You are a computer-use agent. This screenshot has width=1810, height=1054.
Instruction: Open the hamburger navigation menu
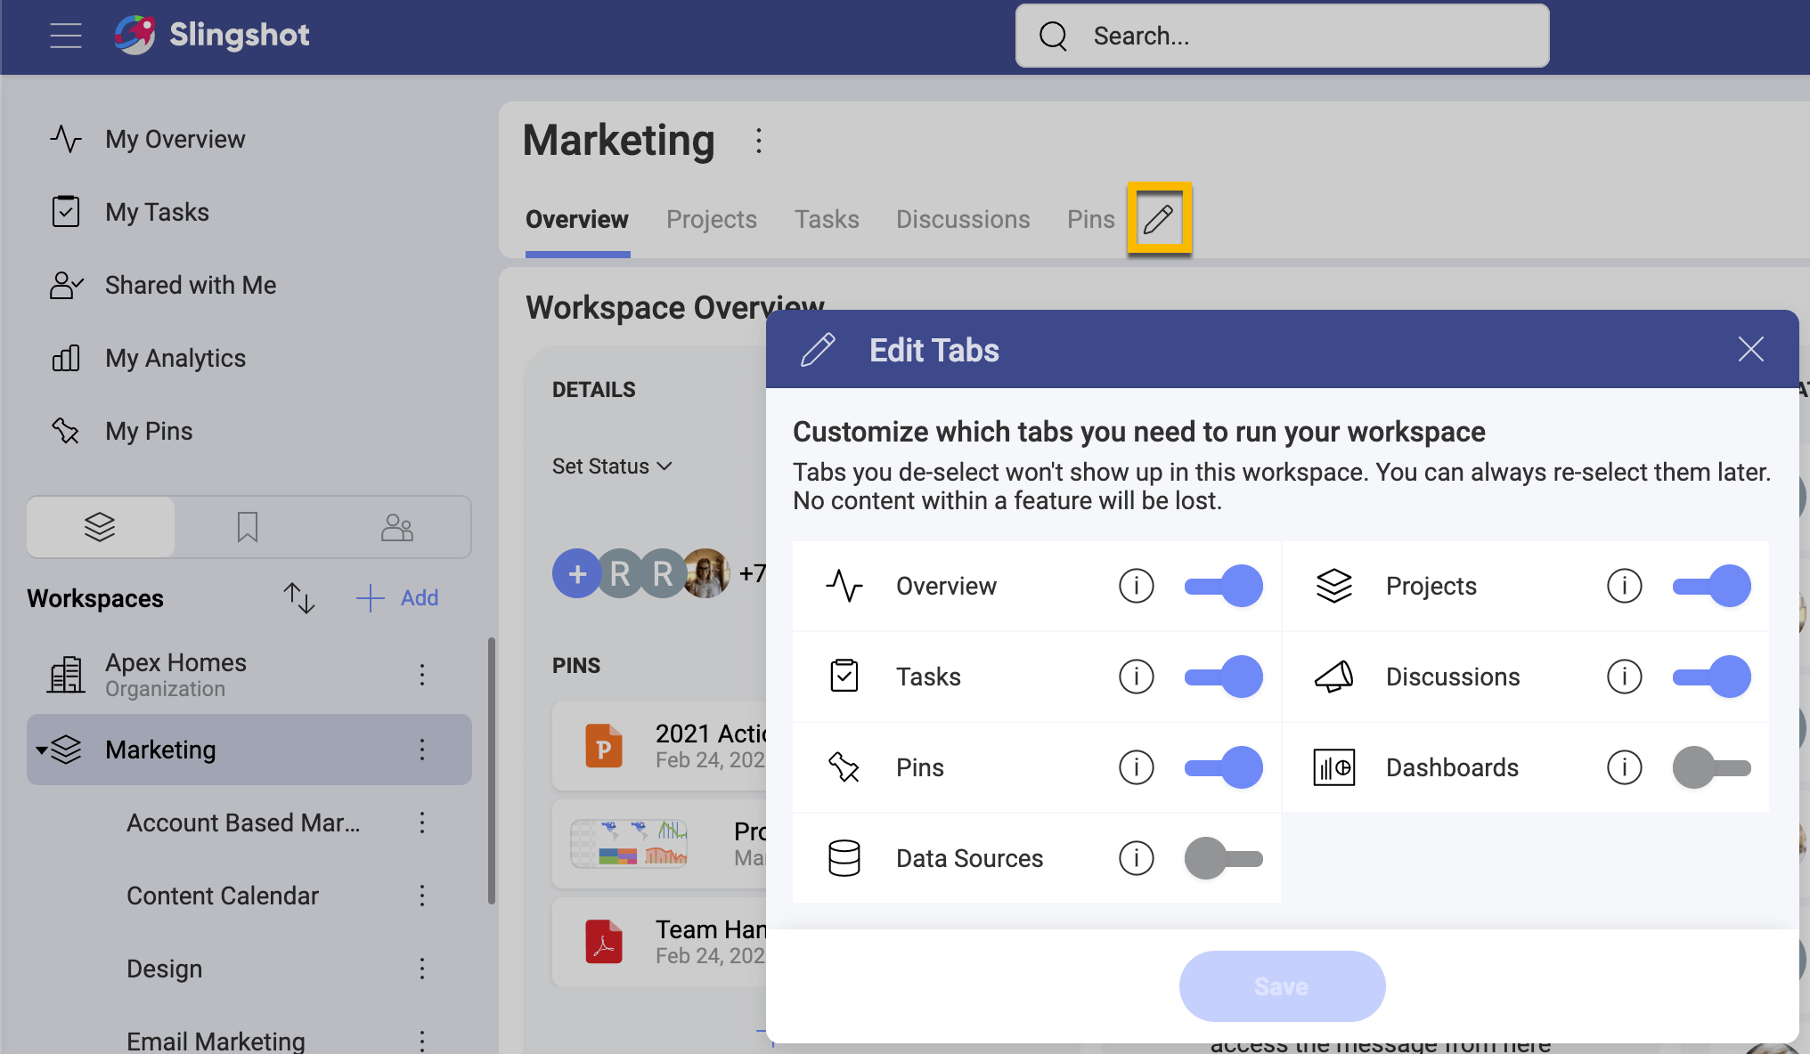(x=66, y=36)
